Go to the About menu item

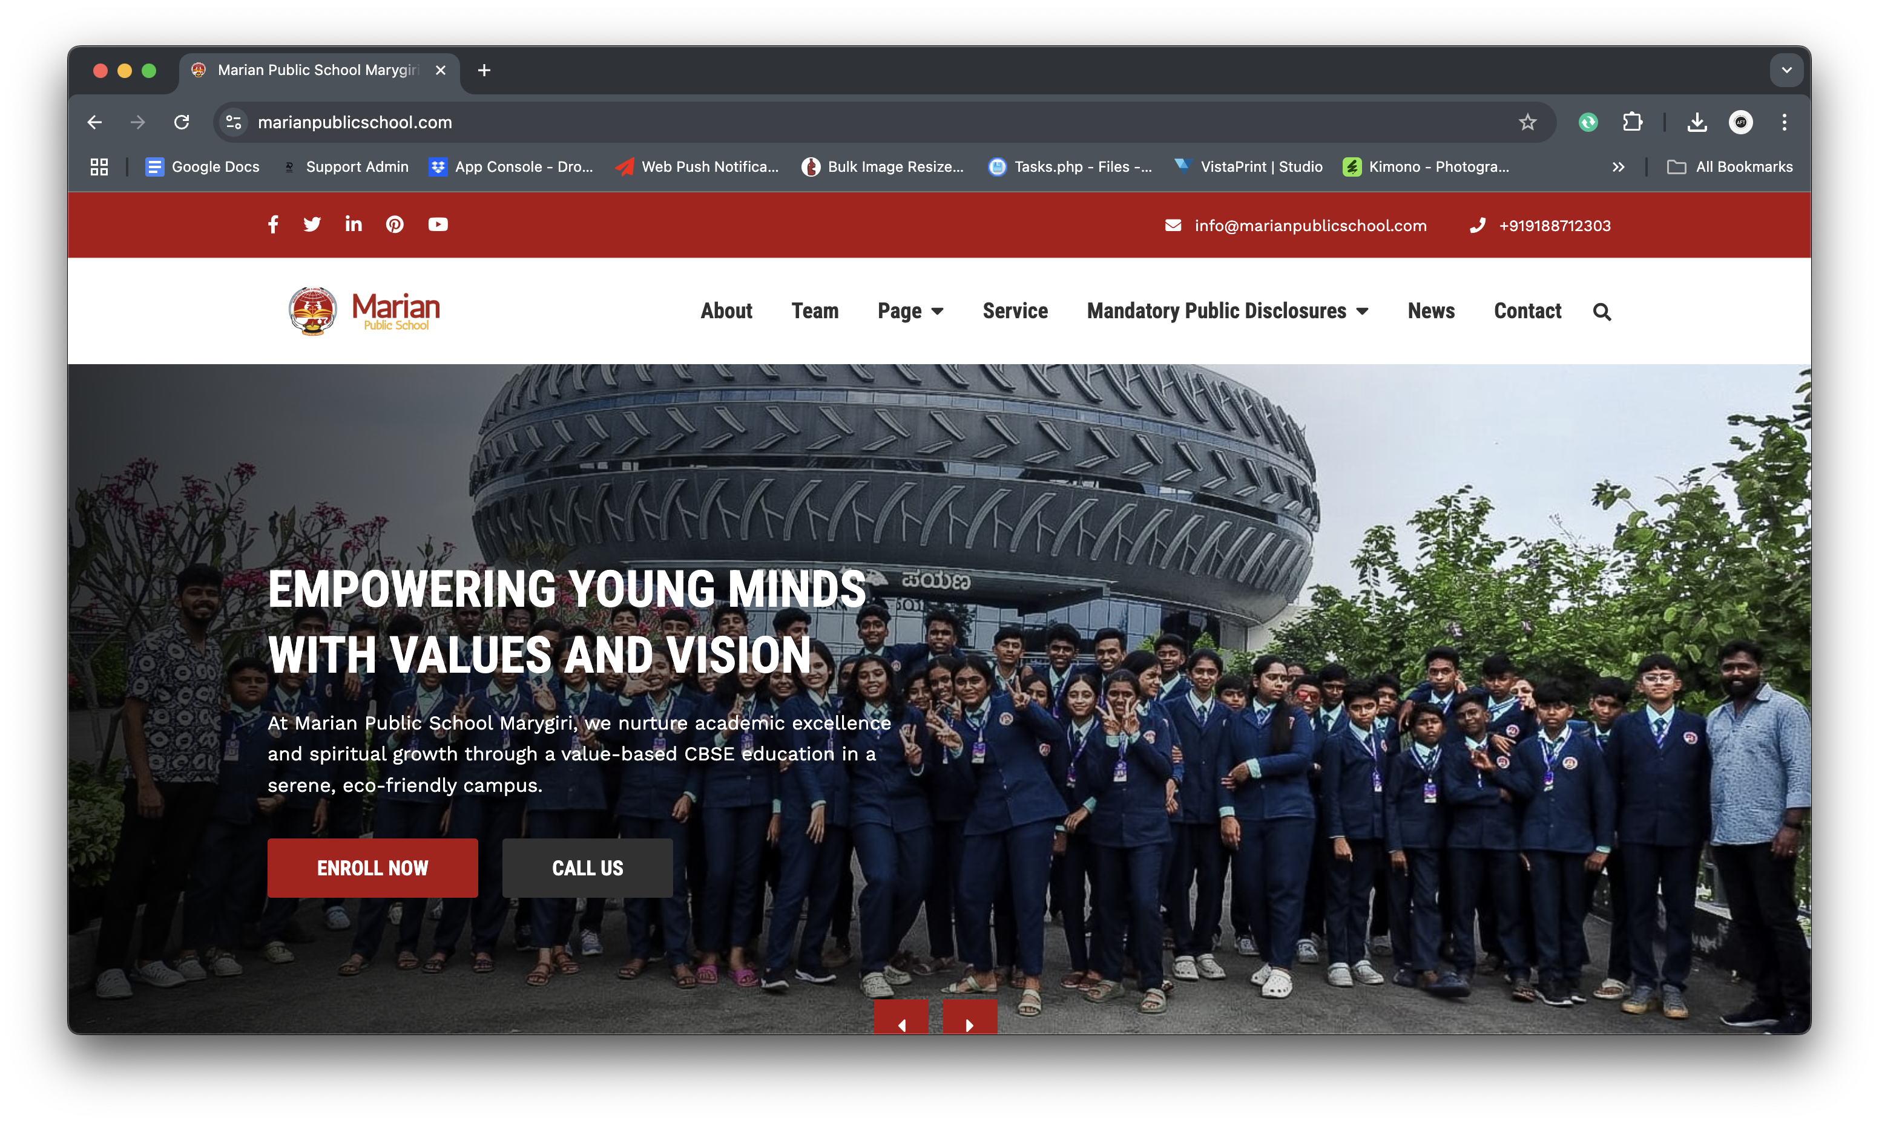click(726, 312)
